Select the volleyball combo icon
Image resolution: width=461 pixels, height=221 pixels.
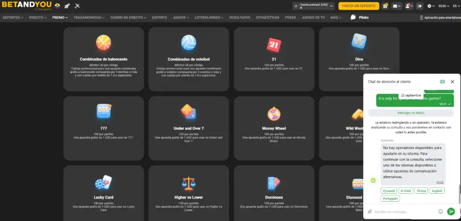[x=188, y=42]
